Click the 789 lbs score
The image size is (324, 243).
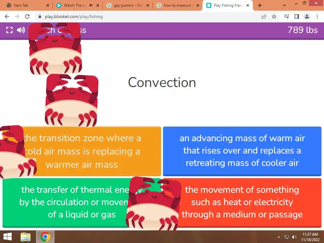[303, 30]
